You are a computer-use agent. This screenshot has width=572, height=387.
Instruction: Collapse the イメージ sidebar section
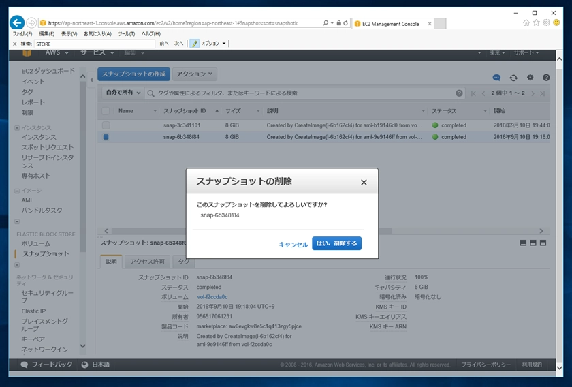(17, 191)
